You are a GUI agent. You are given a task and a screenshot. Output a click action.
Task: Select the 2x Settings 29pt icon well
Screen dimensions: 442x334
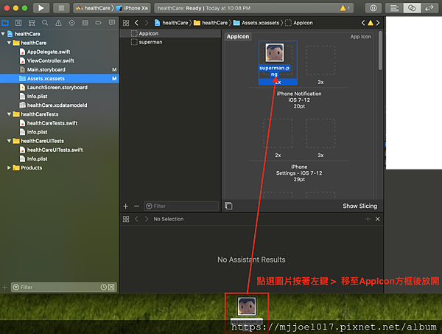(278, 133)
